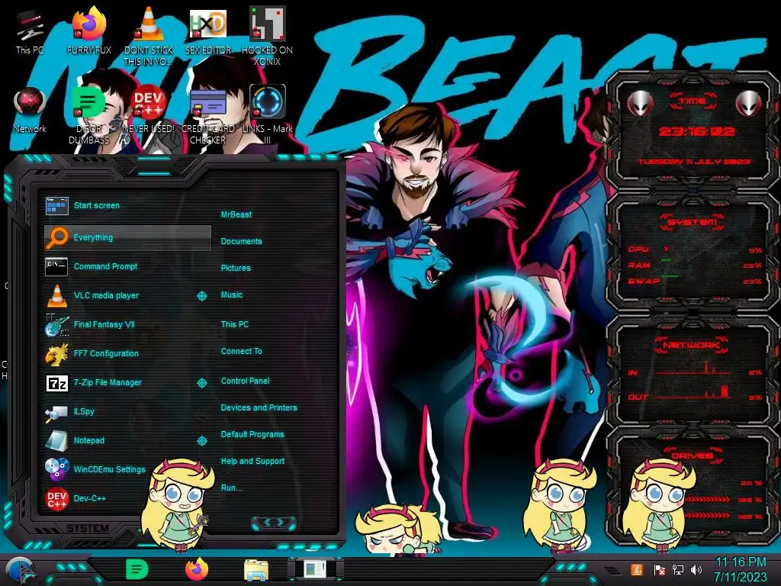
Task: Click Run... in the start menu
Action: click(x=232, y=488)
